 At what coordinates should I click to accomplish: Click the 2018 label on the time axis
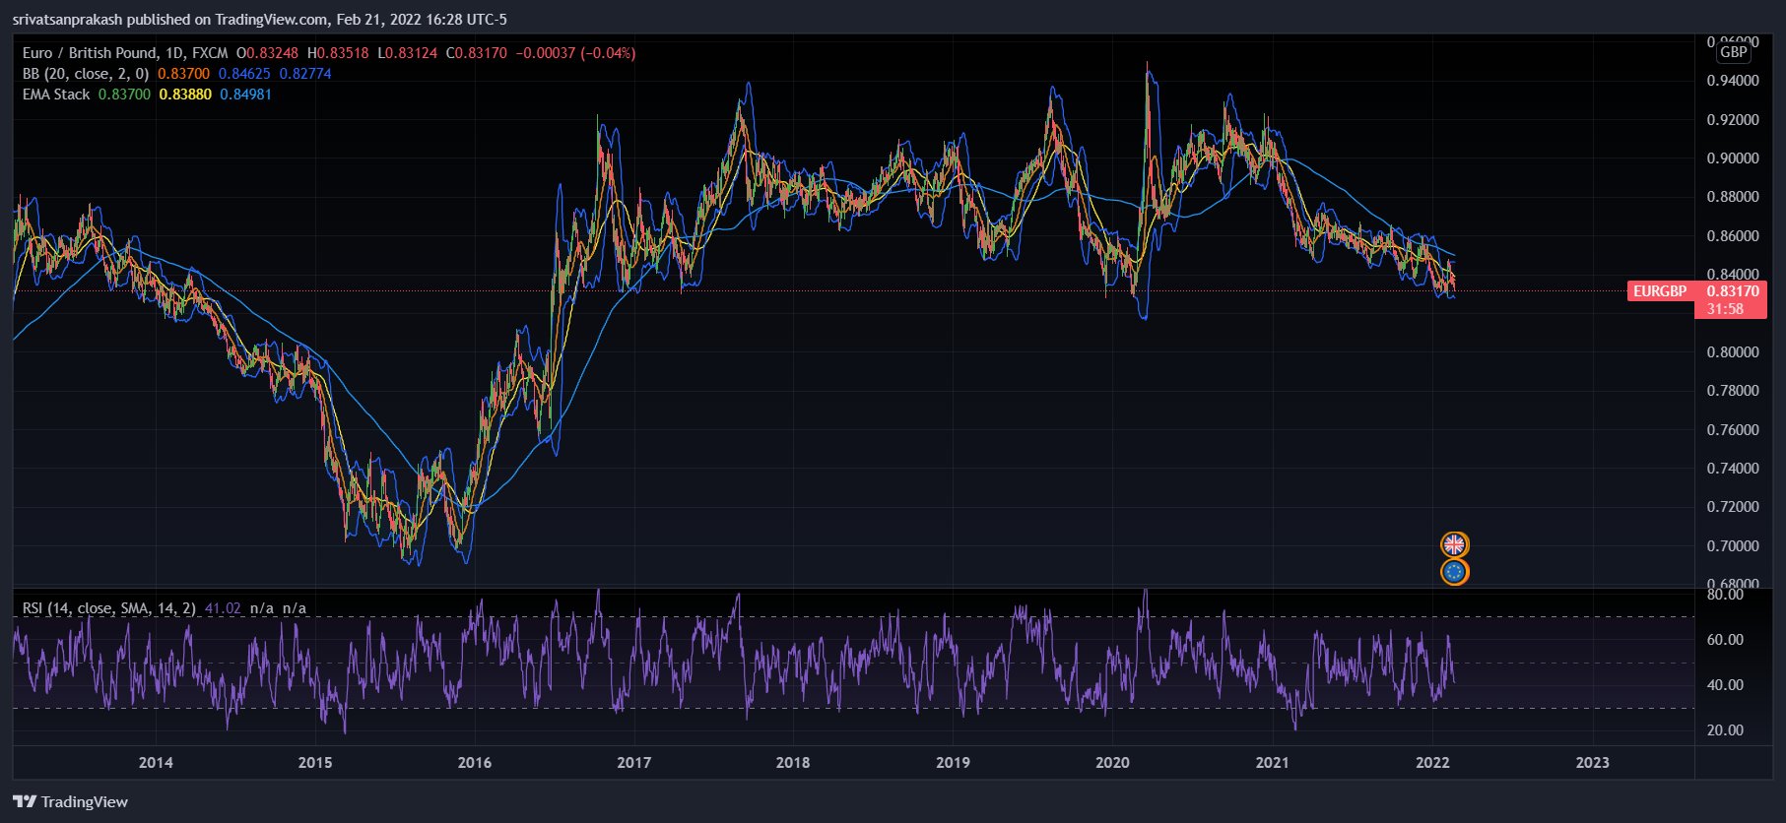(x=793, y=763)
